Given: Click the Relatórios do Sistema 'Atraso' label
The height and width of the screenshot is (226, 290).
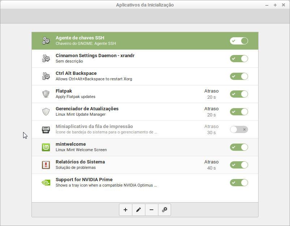Looking at the screenshot, I should tap(212, 162).
